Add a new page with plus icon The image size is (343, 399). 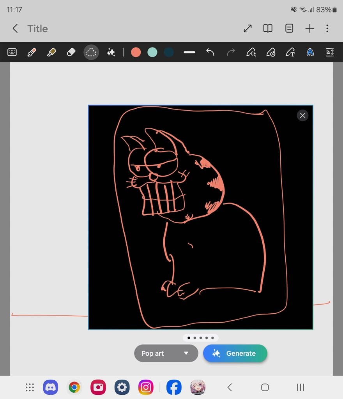click(309, 28)
